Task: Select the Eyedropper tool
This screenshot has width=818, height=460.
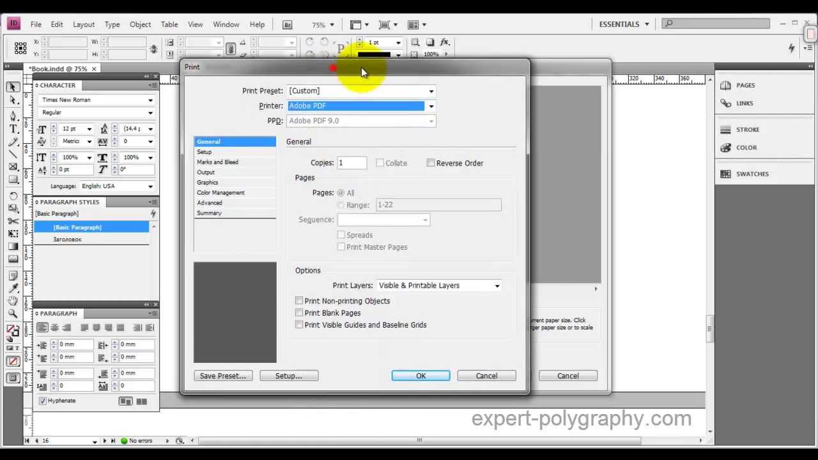Action: 13,288
